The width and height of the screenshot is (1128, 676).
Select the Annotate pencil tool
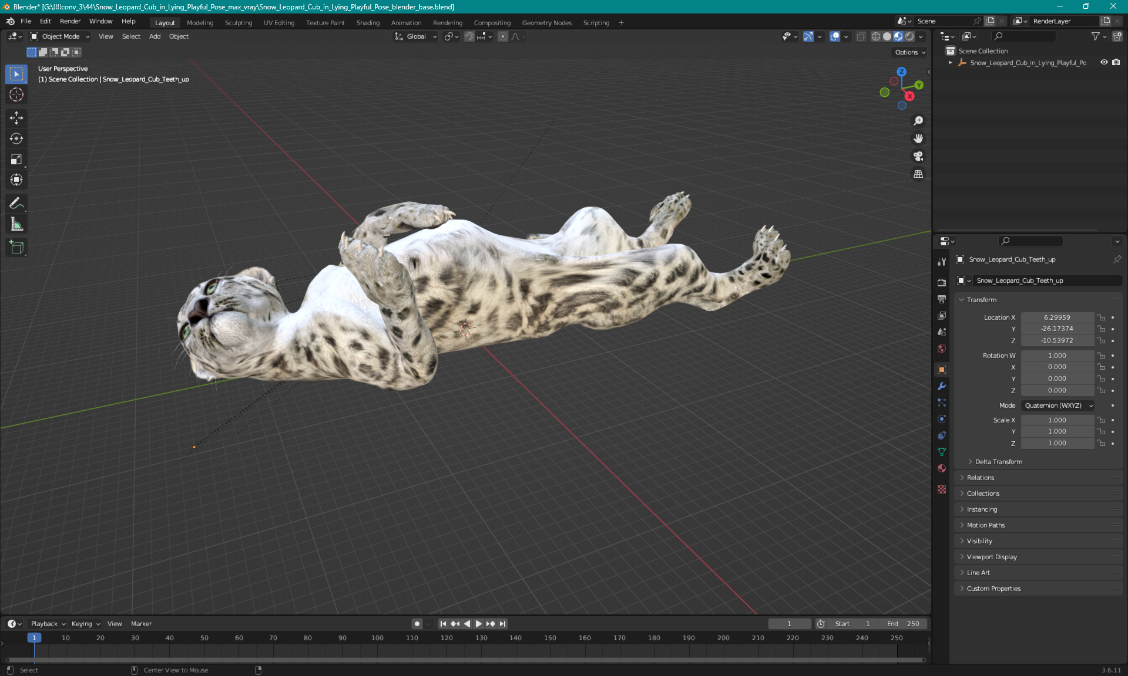click(16, 204)
